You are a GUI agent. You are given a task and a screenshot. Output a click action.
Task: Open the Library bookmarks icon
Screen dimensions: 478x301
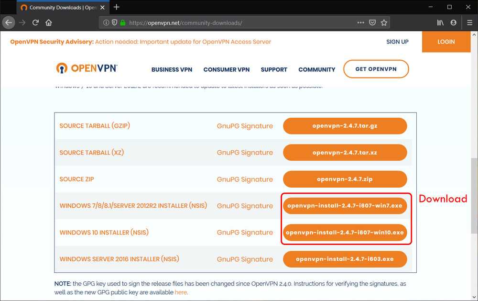click(440, 22)
